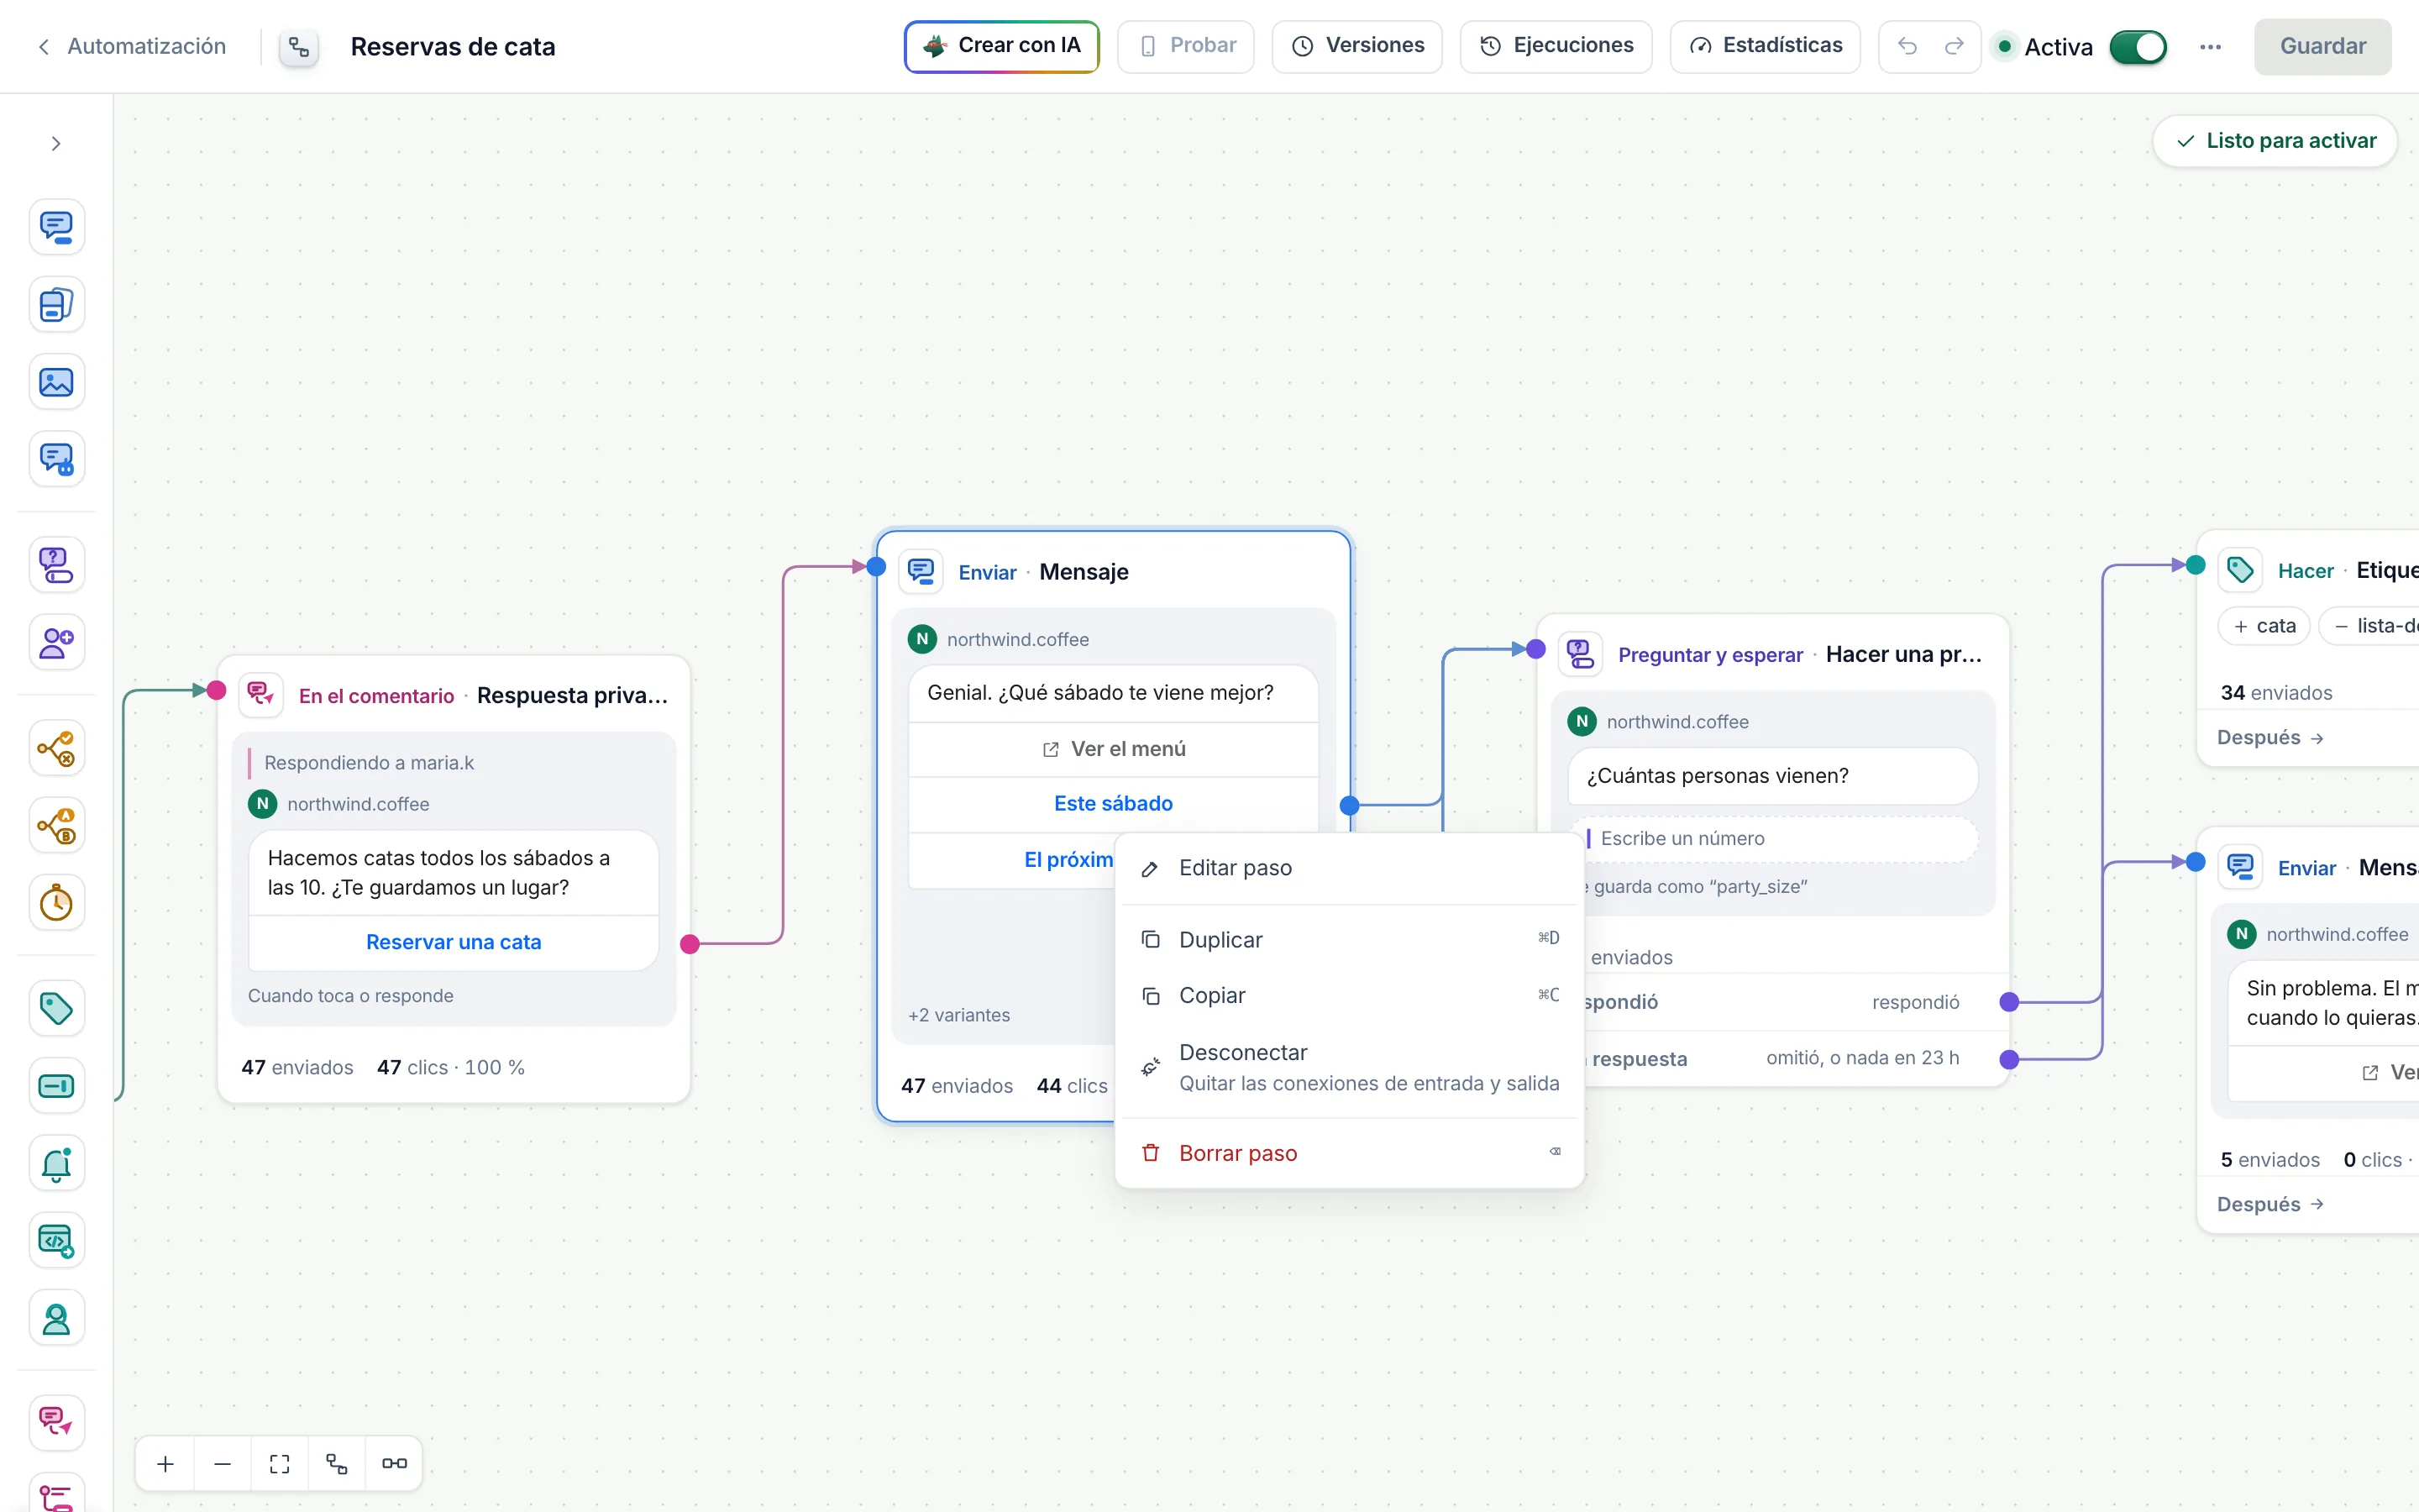Zoom out on the canvas
This screenshot has height=1512, width=2419.
tap(223, 1464)
